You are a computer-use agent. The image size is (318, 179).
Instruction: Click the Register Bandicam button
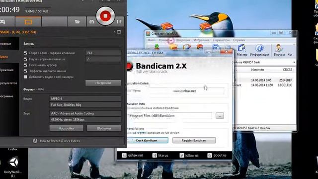coord(194,140)
